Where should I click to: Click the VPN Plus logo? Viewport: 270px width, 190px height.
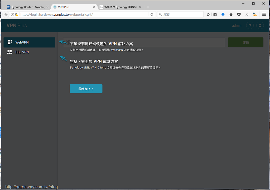17,26
